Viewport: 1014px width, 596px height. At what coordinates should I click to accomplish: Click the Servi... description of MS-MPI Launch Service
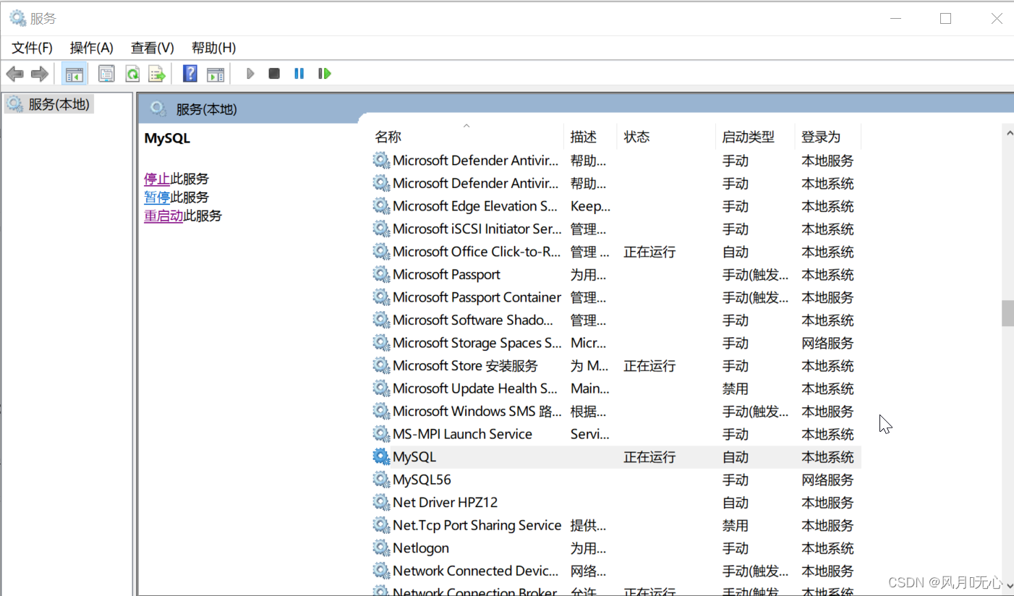(x=589, y=434)
